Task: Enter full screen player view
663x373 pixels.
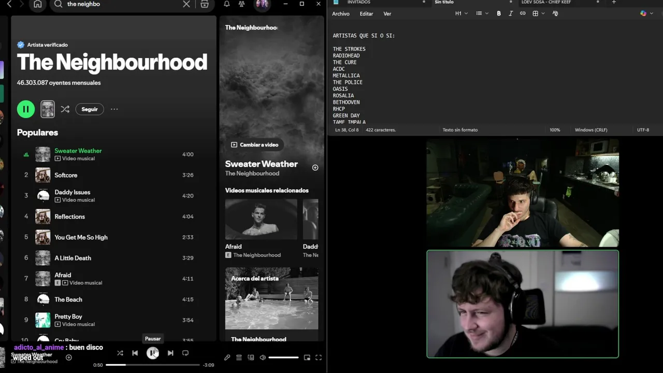Action: click(319, 357)
